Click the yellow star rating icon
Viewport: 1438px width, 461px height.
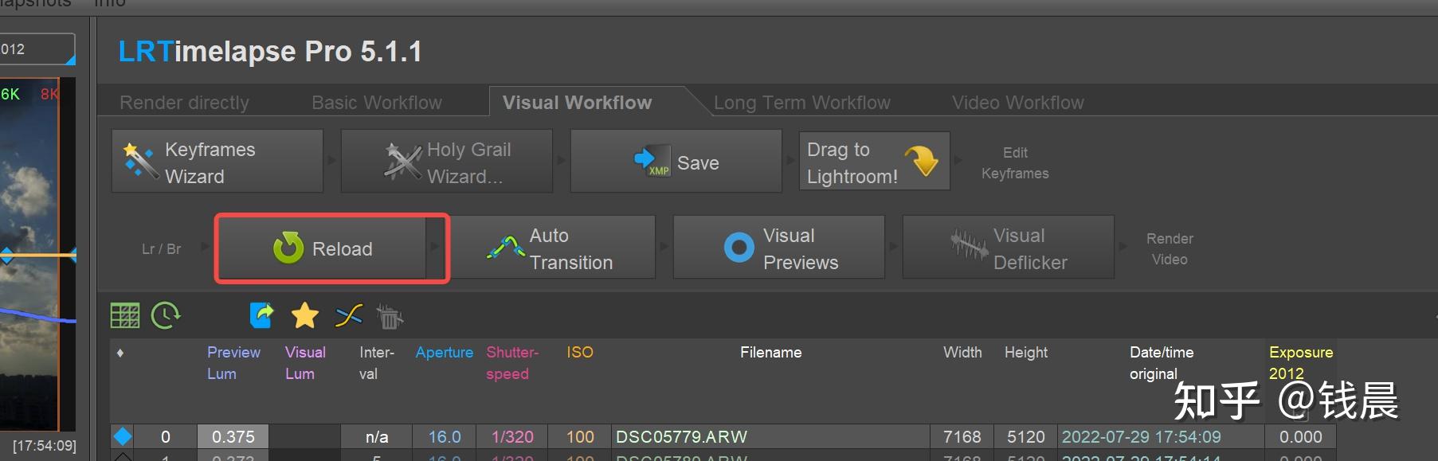click(x=304, y=316)
